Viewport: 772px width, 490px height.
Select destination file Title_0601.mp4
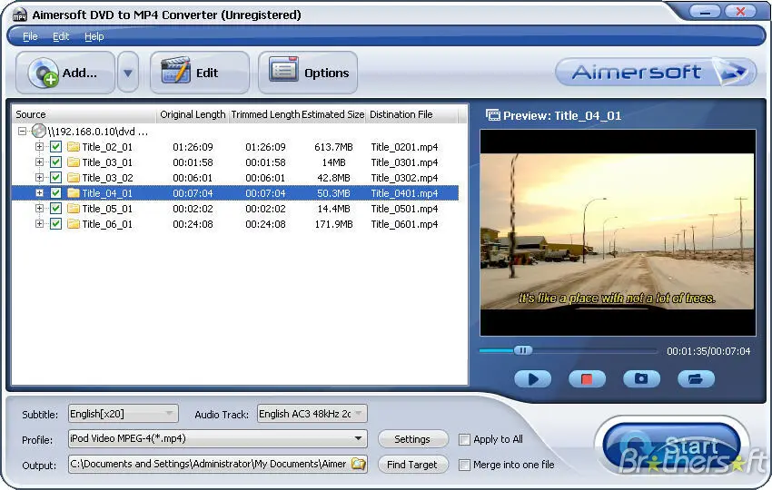pyautogui.click(x=404, y=224)
